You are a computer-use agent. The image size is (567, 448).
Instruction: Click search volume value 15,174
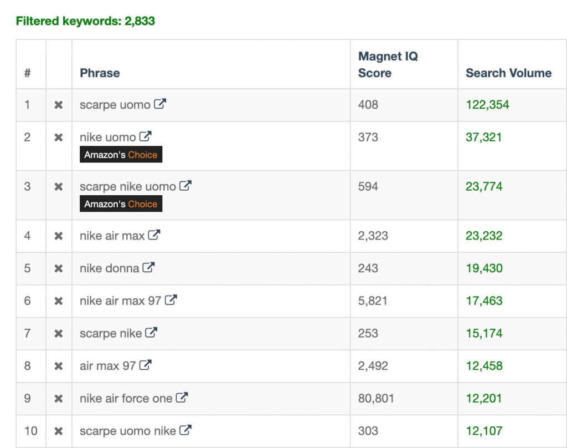[x=484, y=334]
